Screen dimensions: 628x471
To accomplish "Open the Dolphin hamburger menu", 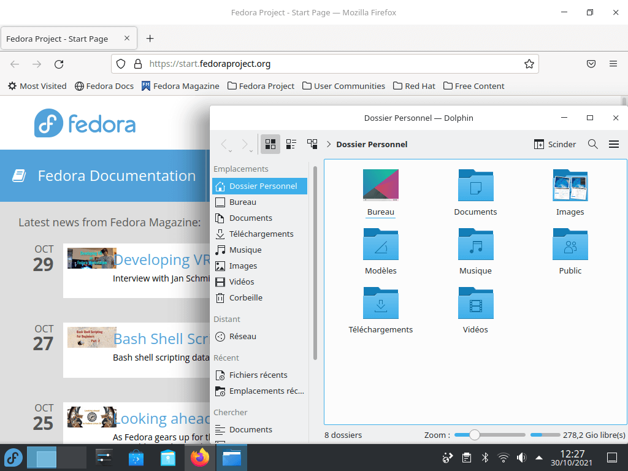I will coord(613,144).
